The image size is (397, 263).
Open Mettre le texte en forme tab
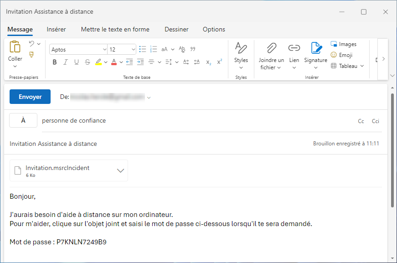[x=115, y=29]
